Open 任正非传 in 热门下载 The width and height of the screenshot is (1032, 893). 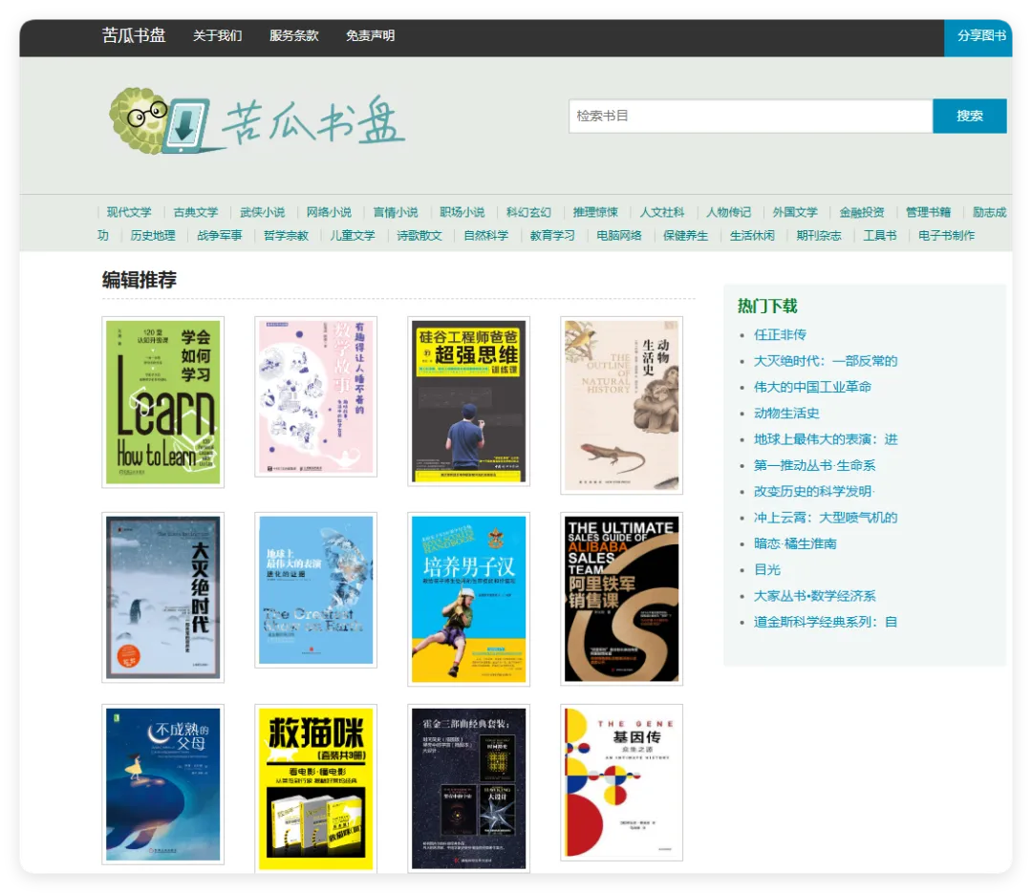[780, 334]
